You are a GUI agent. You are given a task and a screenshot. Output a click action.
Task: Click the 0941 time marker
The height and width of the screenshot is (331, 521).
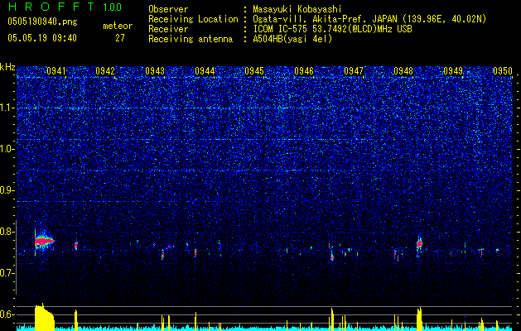[56, 71]
